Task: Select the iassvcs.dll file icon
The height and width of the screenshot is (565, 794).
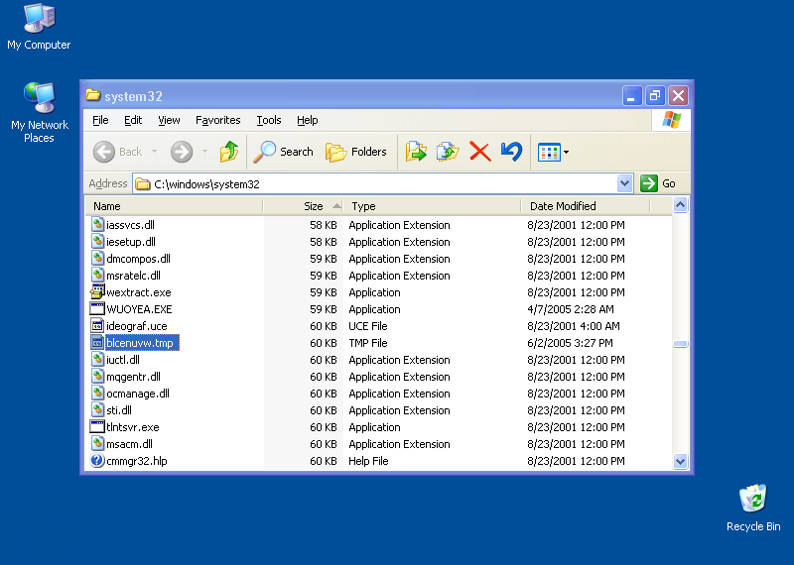Action: click(97, 224)
